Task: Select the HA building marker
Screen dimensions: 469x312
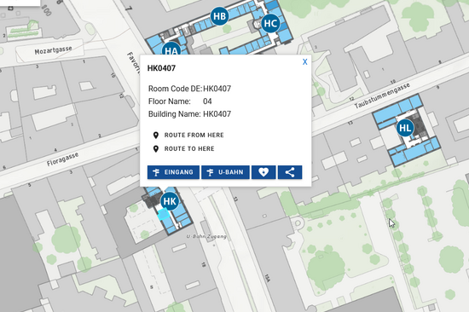Action: tap(171, 49)
